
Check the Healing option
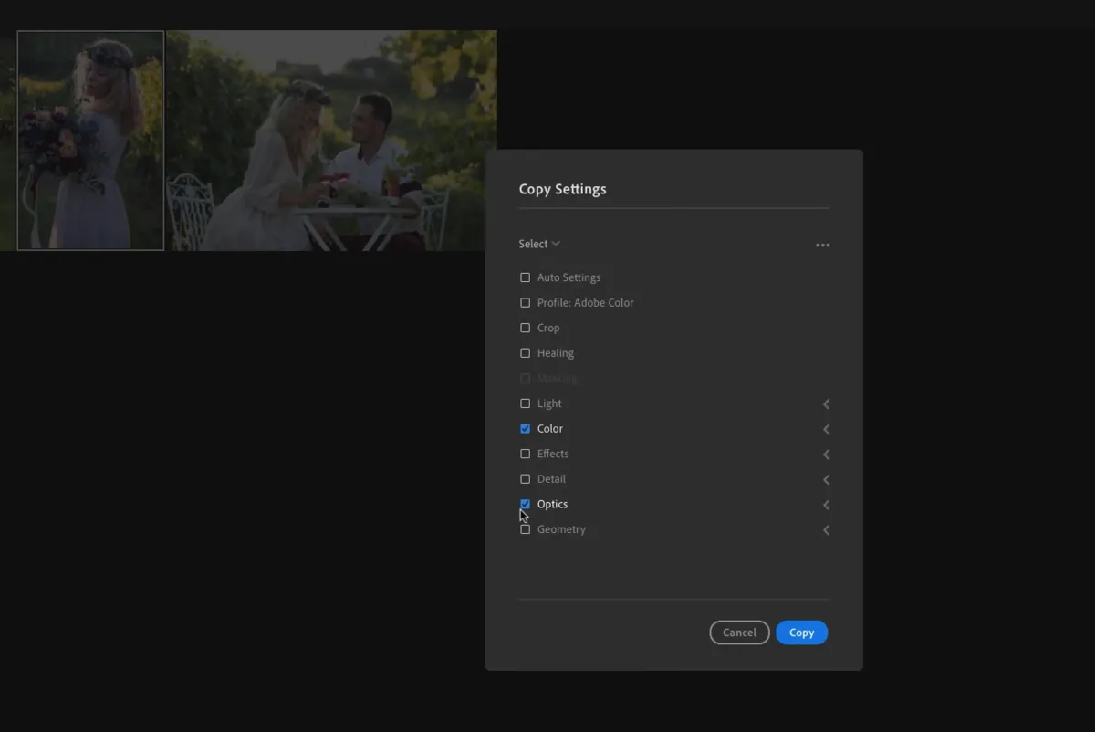pyautogui.click(x=525, y=352)
